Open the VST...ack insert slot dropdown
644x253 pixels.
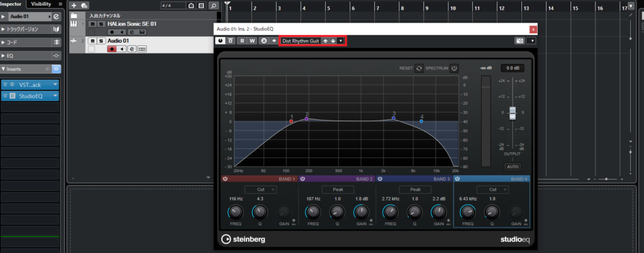(55, 85)
